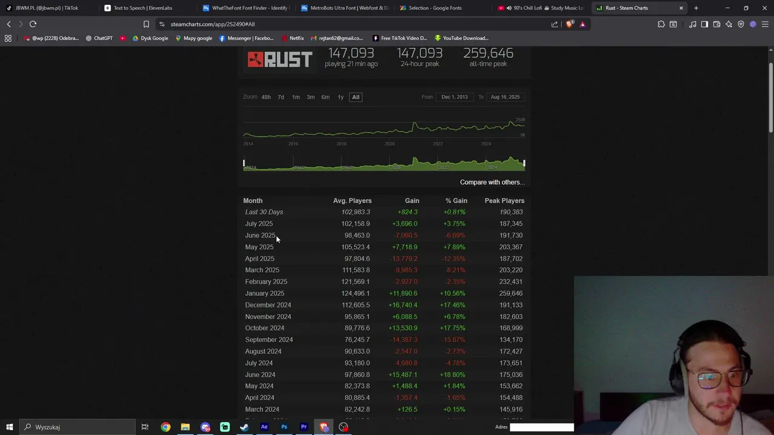The image size is (774, 435).
Task: Open the Windows Start button
Action: 9,427
